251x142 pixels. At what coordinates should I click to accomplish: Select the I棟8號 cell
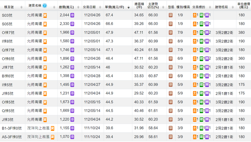point(7,41)
